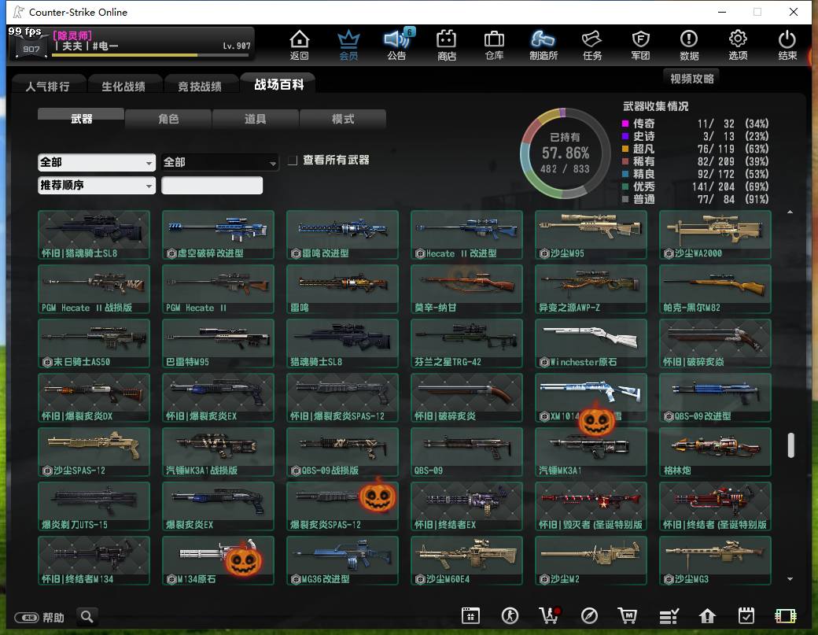Screen dimensions: 818x635
Task: Open the 任务 missions icon
Action: coord(592,45)
